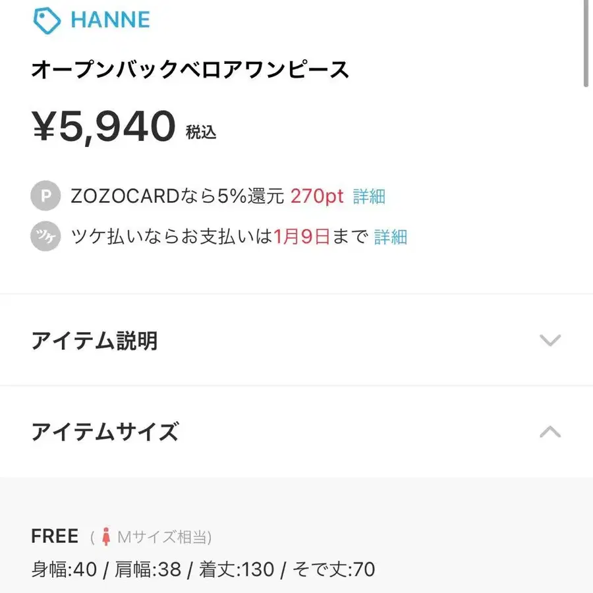Open 詳細 for ZOZOCARD 5% rewards
This screenshot has height=593, width=593.
[367, 196]
